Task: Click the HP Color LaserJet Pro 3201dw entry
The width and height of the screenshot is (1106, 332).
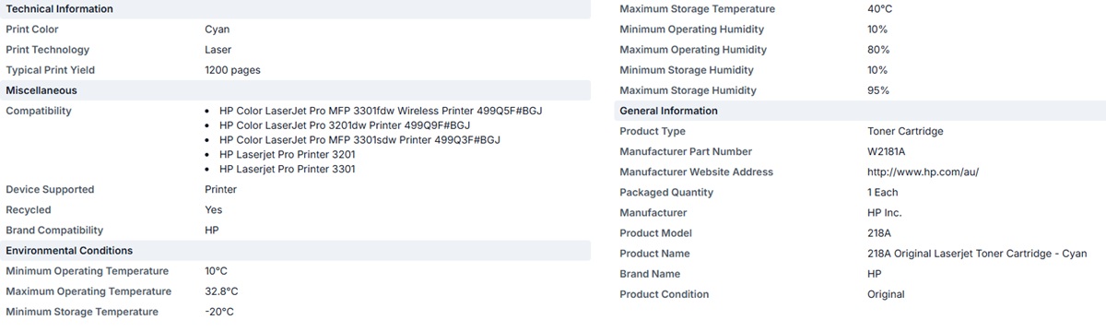Action: 345,125
